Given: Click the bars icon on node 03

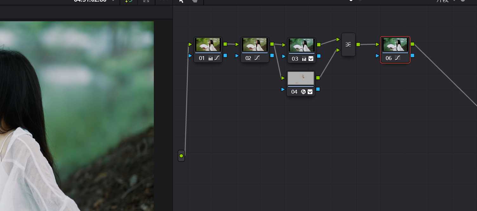Looking at the screenshot, I should point(304,59).
